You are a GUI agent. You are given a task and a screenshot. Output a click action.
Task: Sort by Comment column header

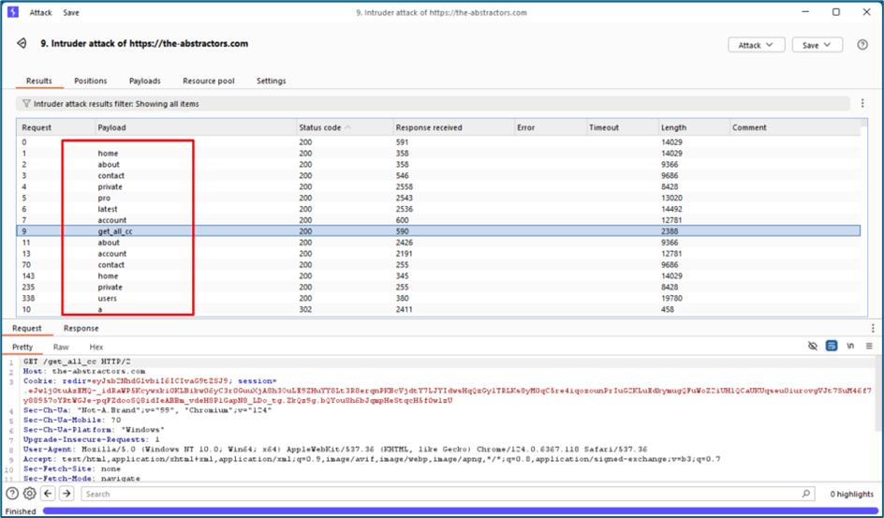click(795, 127)
